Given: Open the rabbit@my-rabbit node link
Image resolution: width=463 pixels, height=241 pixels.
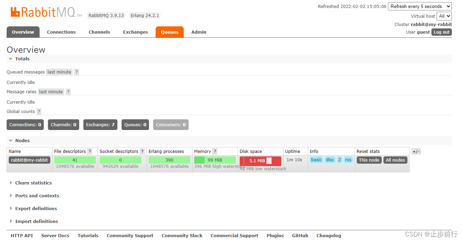Looking at the screenshot, I should (30, 160).
